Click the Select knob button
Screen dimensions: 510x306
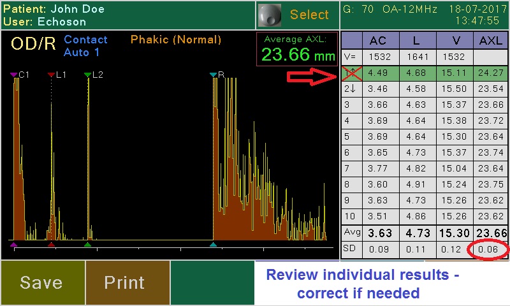(x=298, y=15)
